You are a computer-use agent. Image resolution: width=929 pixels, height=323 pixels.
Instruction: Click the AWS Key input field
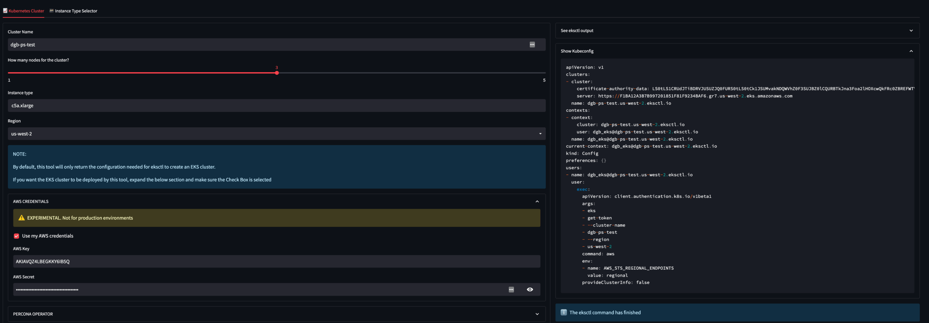pyautogui.click(x=277, y=261)
